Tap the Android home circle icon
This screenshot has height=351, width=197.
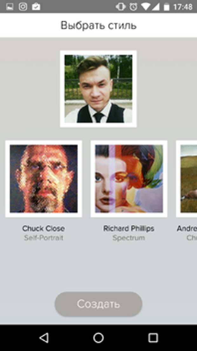pos(98,338)
